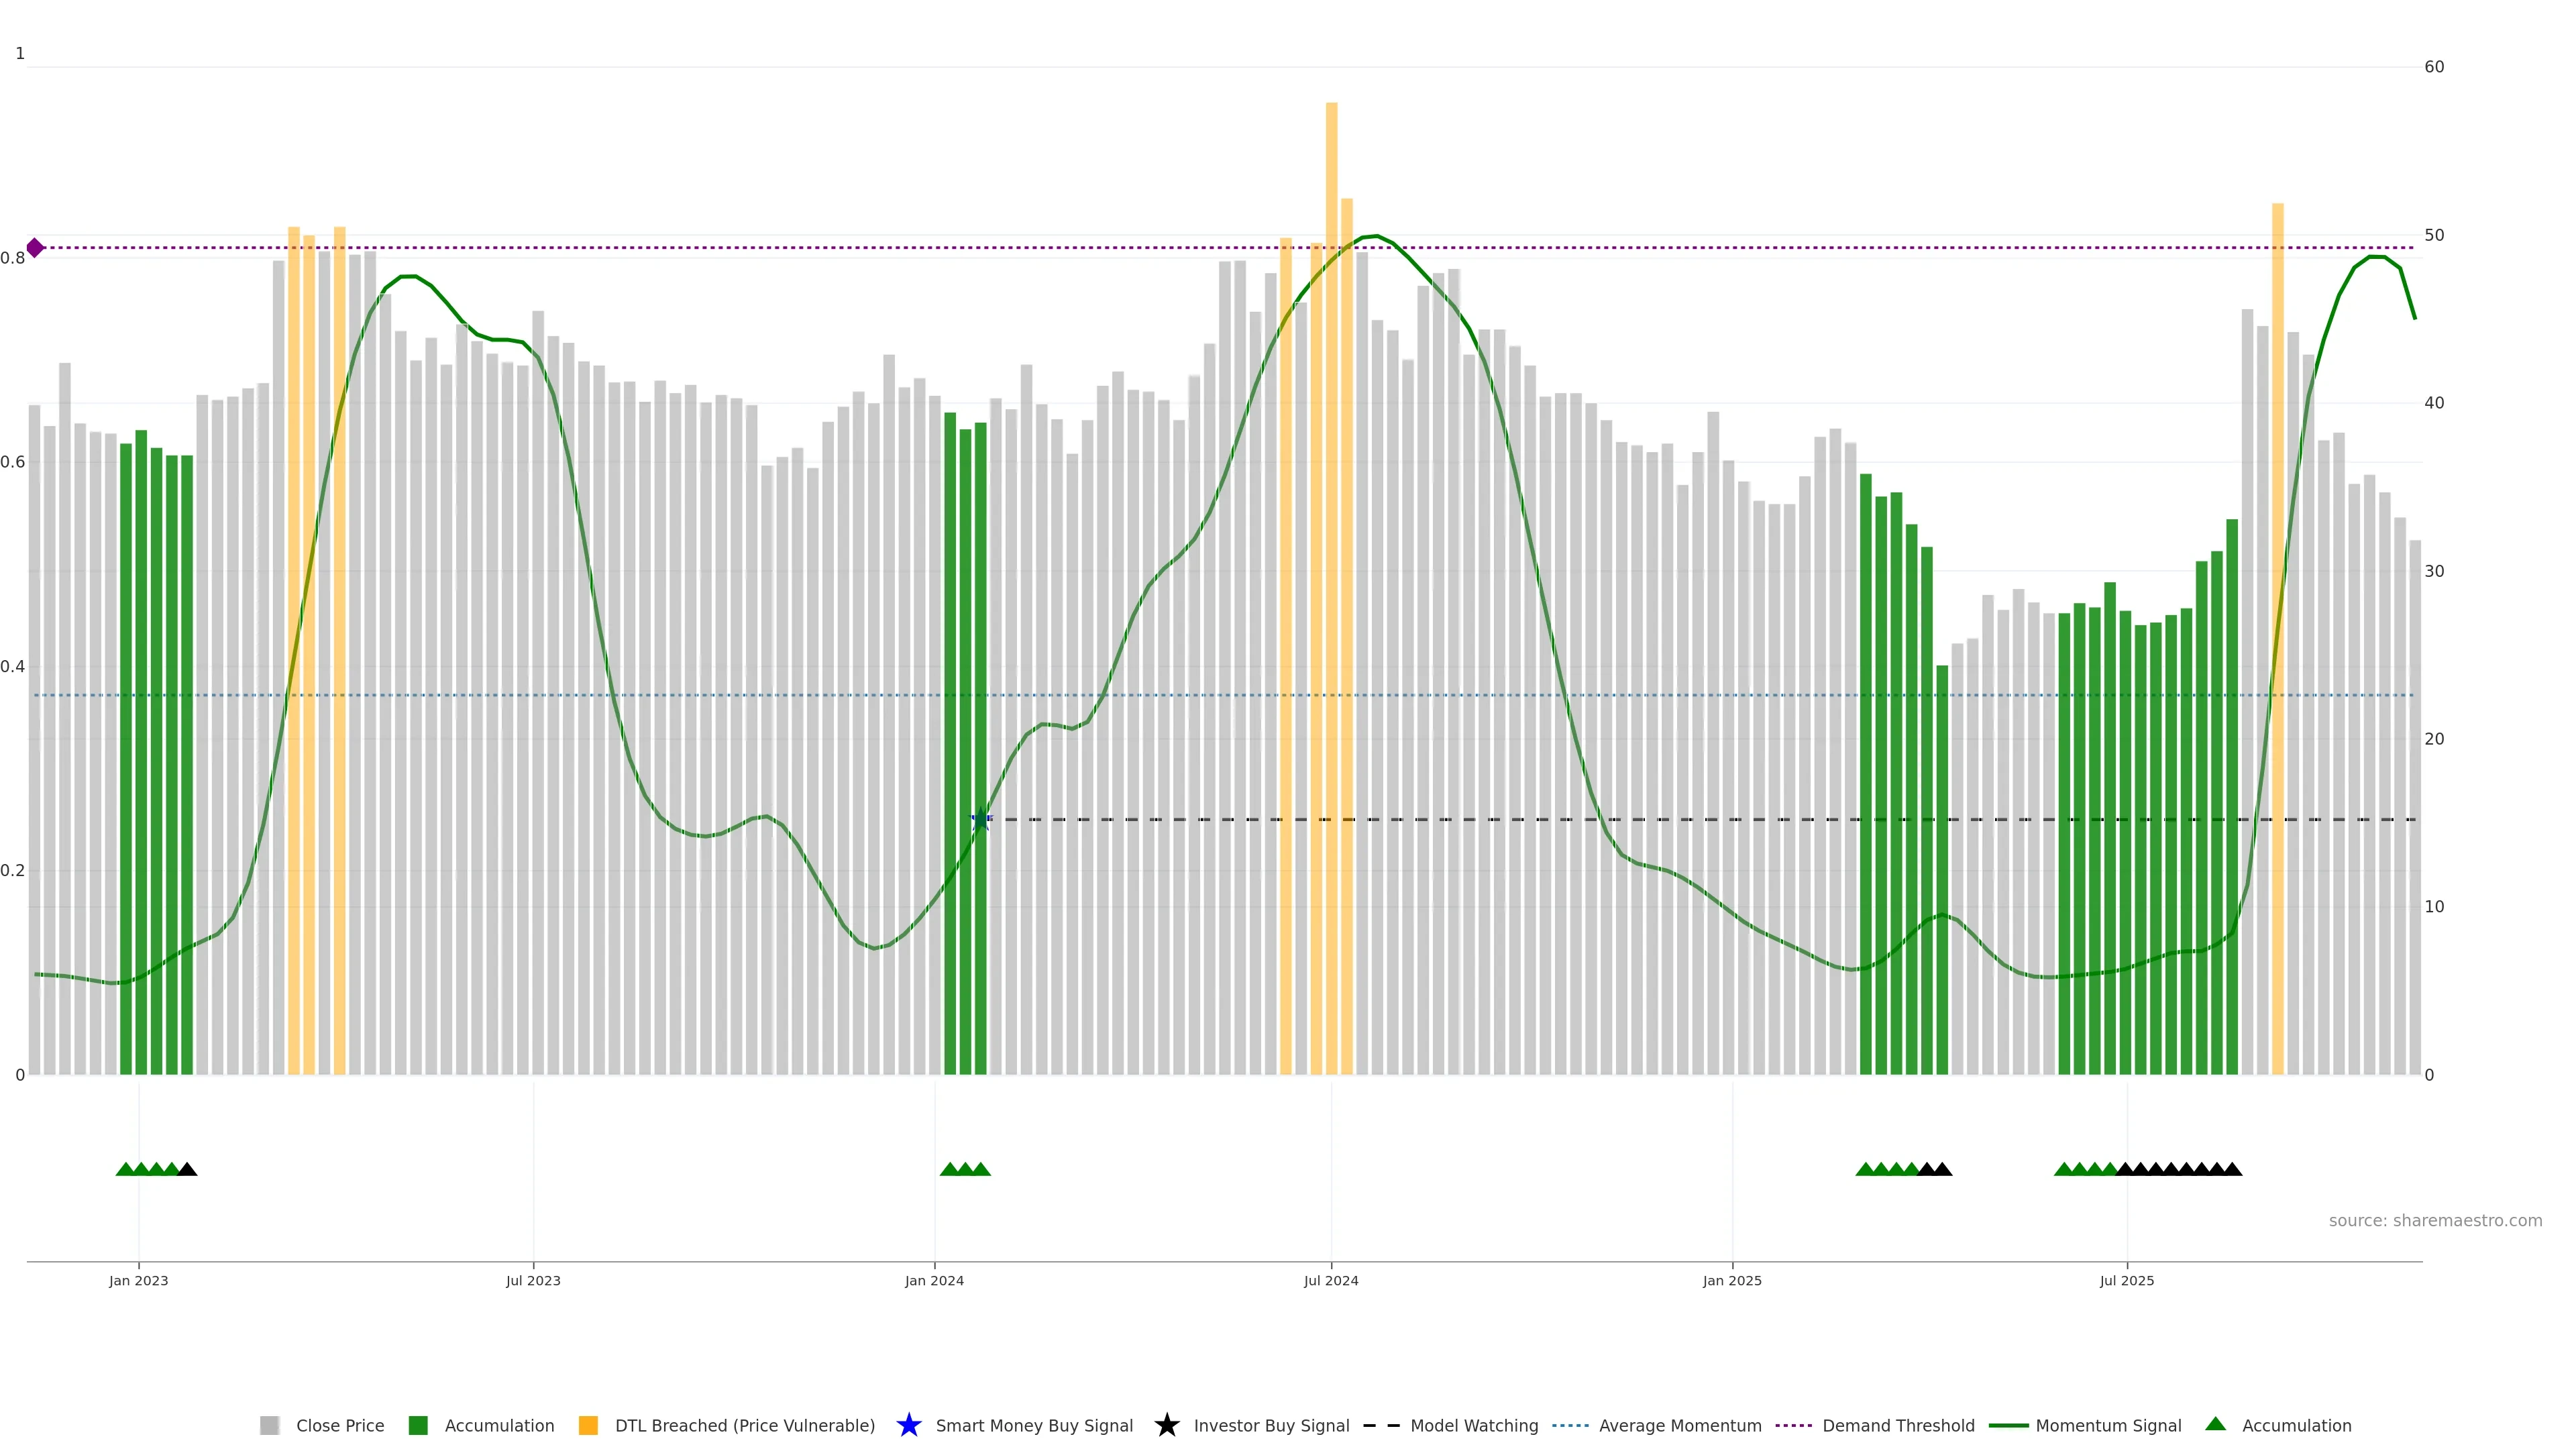Viewport: 2576px width, 1449px height.
Task: Click the Jan 2024 axis label
Action: tap(934, 1280)
